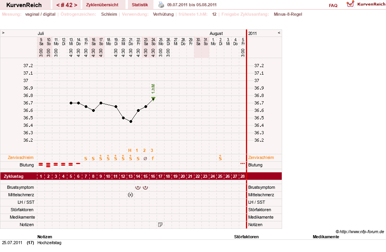386x252 pixels.
Task: Click the 'Hochzeitstag' note entry
Action: [49, 243]
